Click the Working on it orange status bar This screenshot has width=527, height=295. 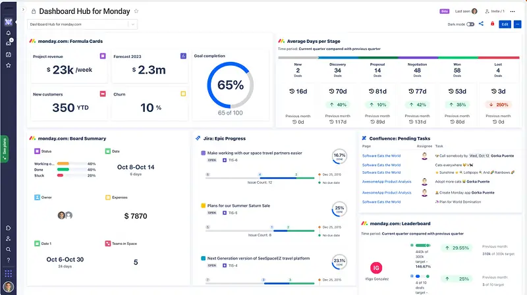[x=63, y=163]
